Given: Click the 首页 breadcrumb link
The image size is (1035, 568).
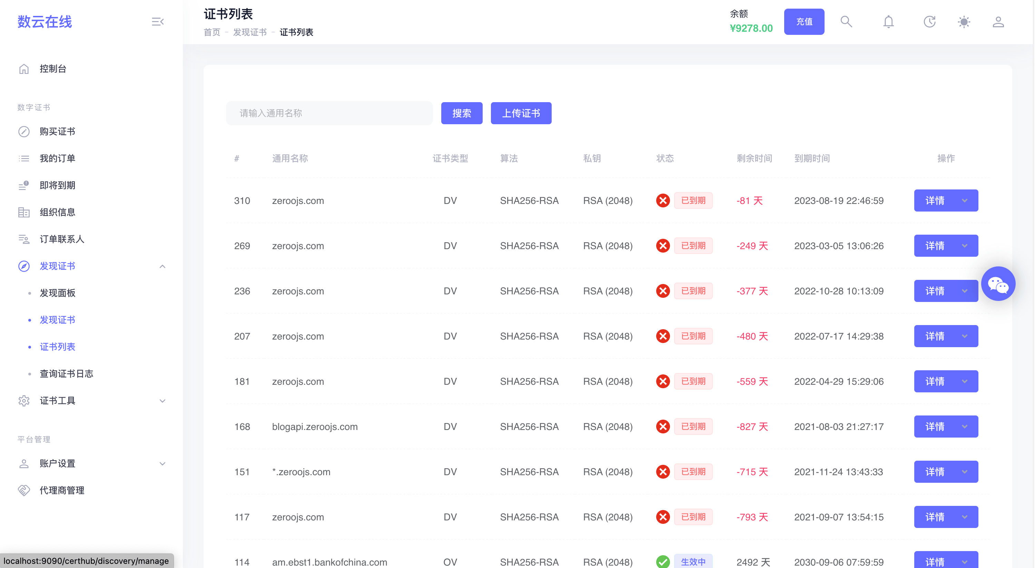Looking at the screenshot, I should (212, 32).
